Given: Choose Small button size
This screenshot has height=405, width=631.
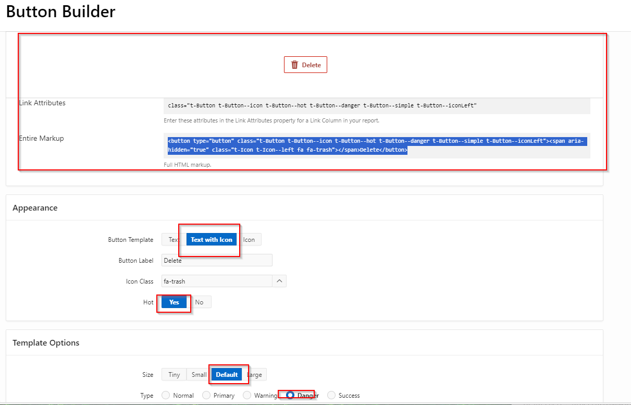Looking at the screenshot, I should (199, 374).
